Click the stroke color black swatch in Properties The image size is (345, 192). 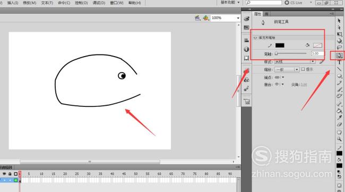[280, 45]
